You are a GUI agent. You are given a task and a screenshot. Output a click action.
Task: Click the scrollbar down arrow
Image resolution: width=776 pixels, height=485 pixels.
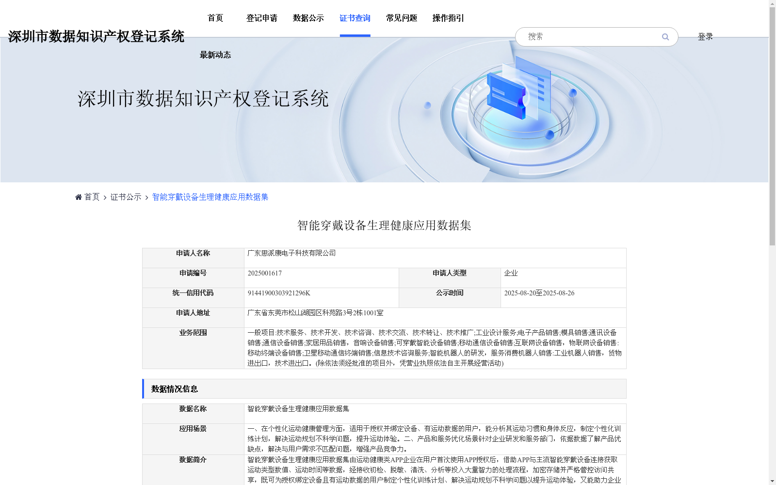pyautogui.click(x=772, y=481)
